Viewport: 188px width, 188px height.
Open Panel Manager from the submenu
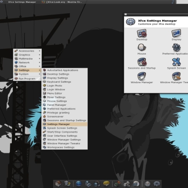65,105
